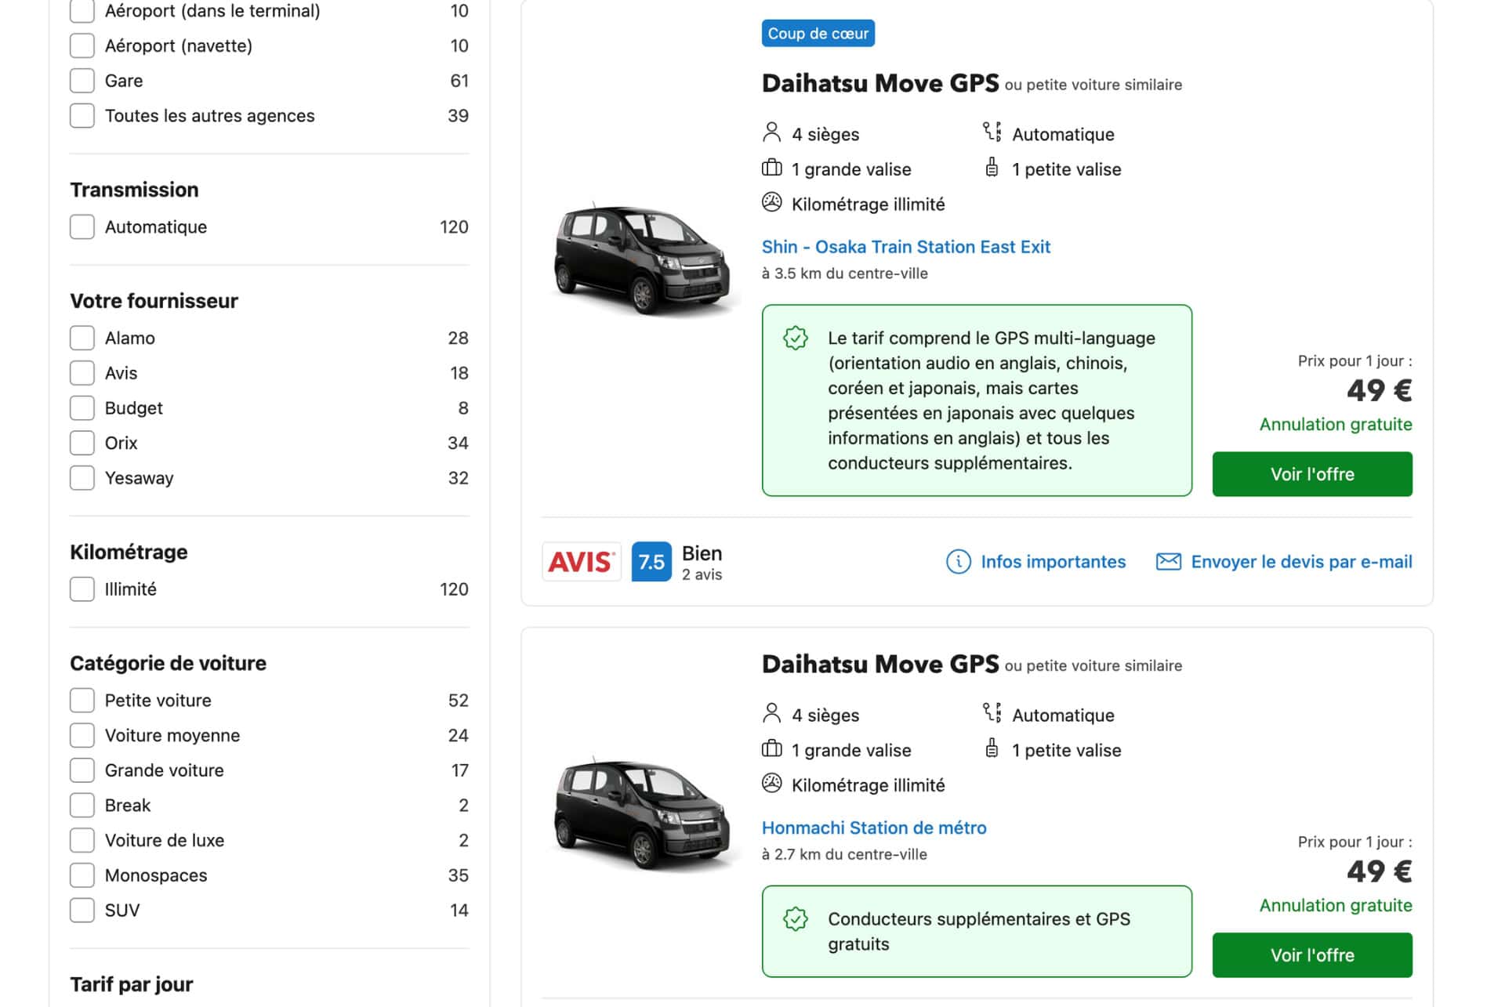Click the envelope icon for e-mail quote

point(1168,562)
